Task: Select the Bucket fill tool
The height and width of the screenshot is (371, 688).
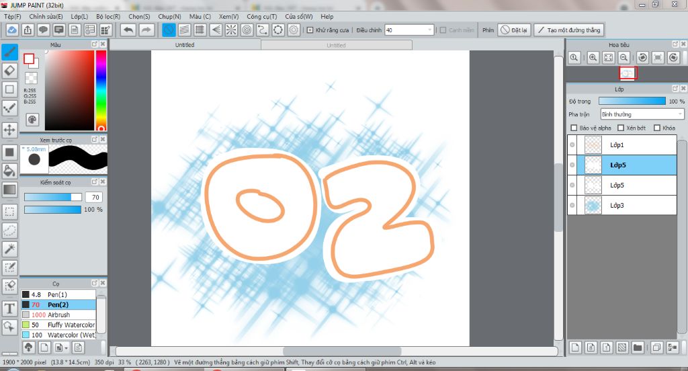Action: click(9, 171)
